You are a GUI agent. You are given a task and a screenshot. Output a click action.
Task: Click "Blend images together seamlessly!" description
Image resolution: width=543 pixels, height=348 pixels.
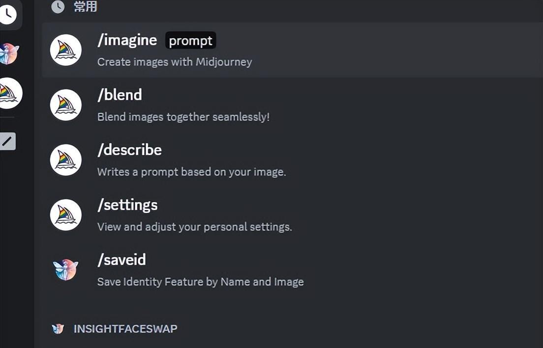[183, 117]
